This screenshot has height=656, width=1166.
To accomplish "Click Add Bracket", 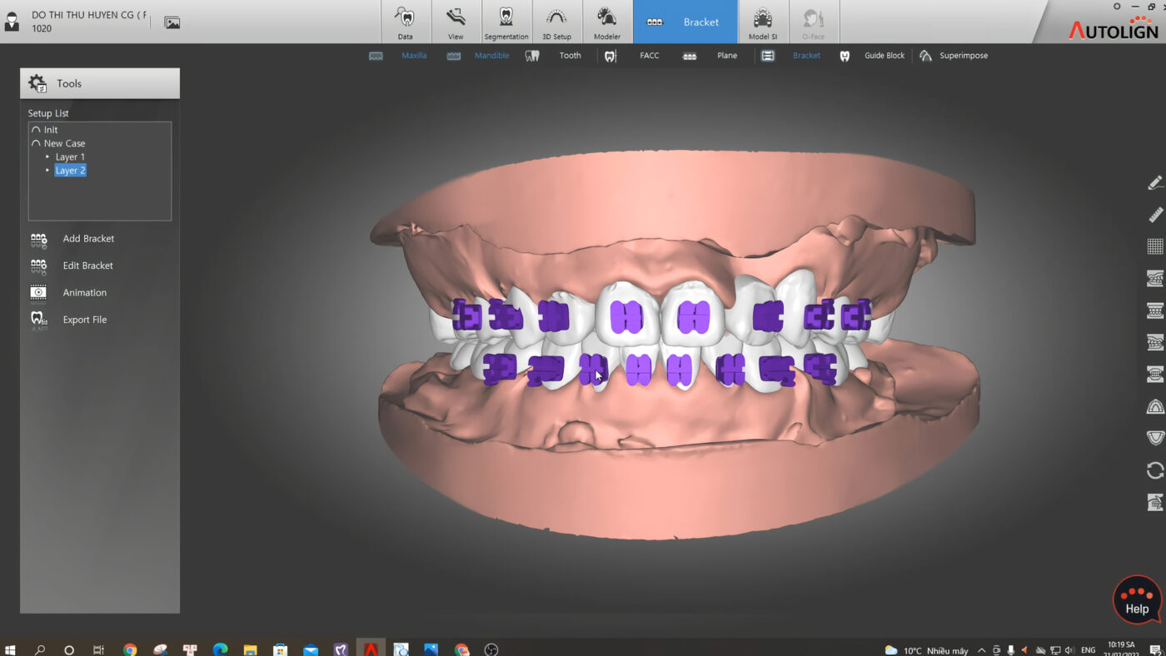I will tap(88, 239).
